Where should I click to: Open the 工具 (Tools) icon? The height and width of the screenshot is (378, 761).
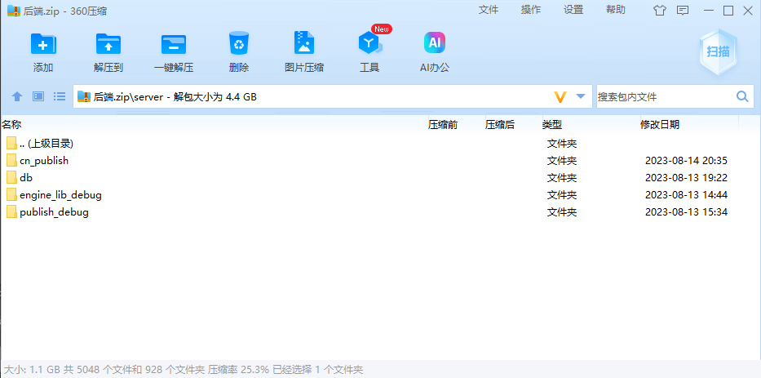[x=369, y=45]
